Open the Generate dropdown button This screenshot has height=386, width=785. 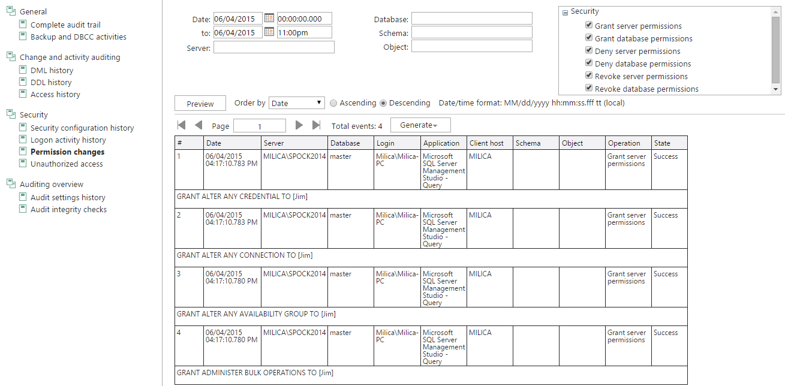pyautogui.click(x=420, y=125)
